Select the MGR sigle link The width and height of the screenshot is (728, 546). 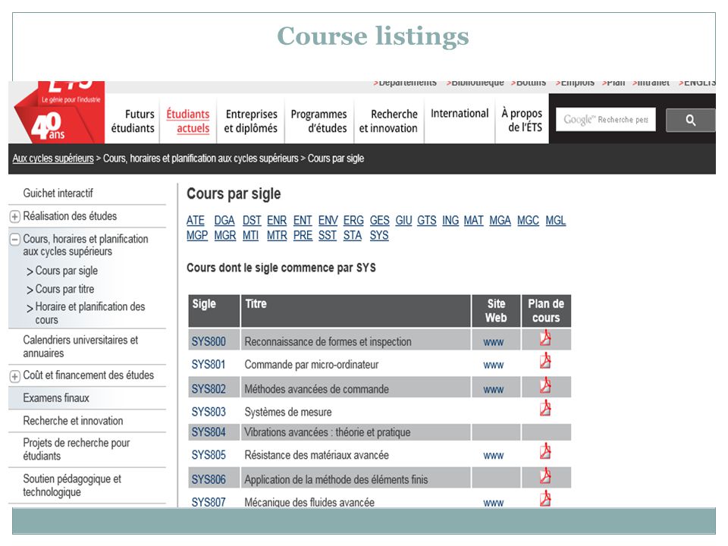click(x=225, y=235)
